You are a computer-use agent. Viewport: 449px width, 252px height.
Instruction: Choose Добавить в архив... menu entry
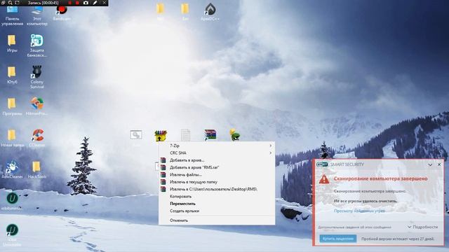tap(217, 160)
